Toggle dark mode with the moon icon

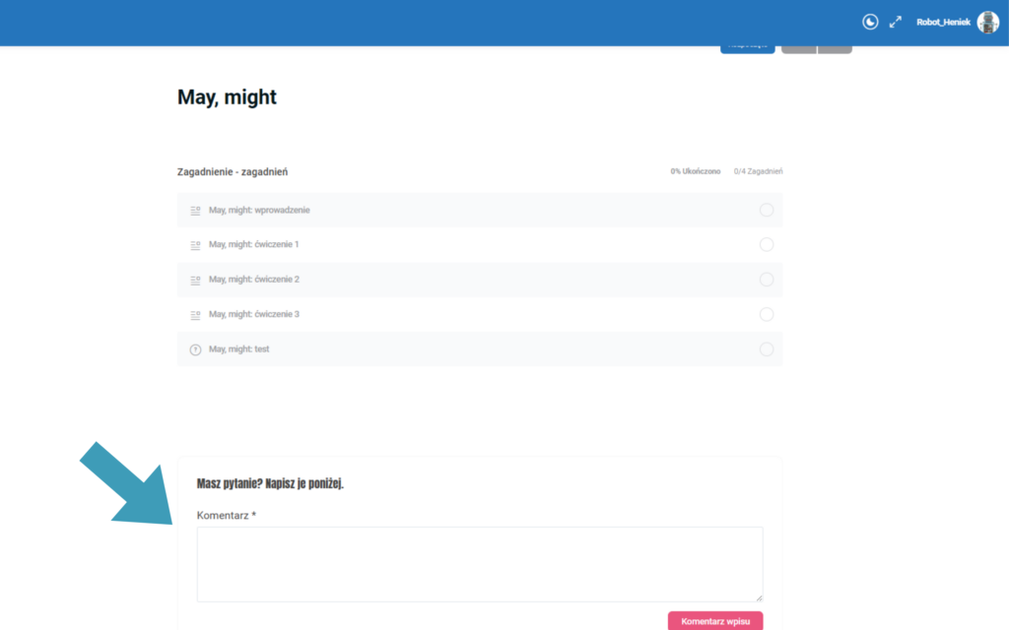pos(870,22)
